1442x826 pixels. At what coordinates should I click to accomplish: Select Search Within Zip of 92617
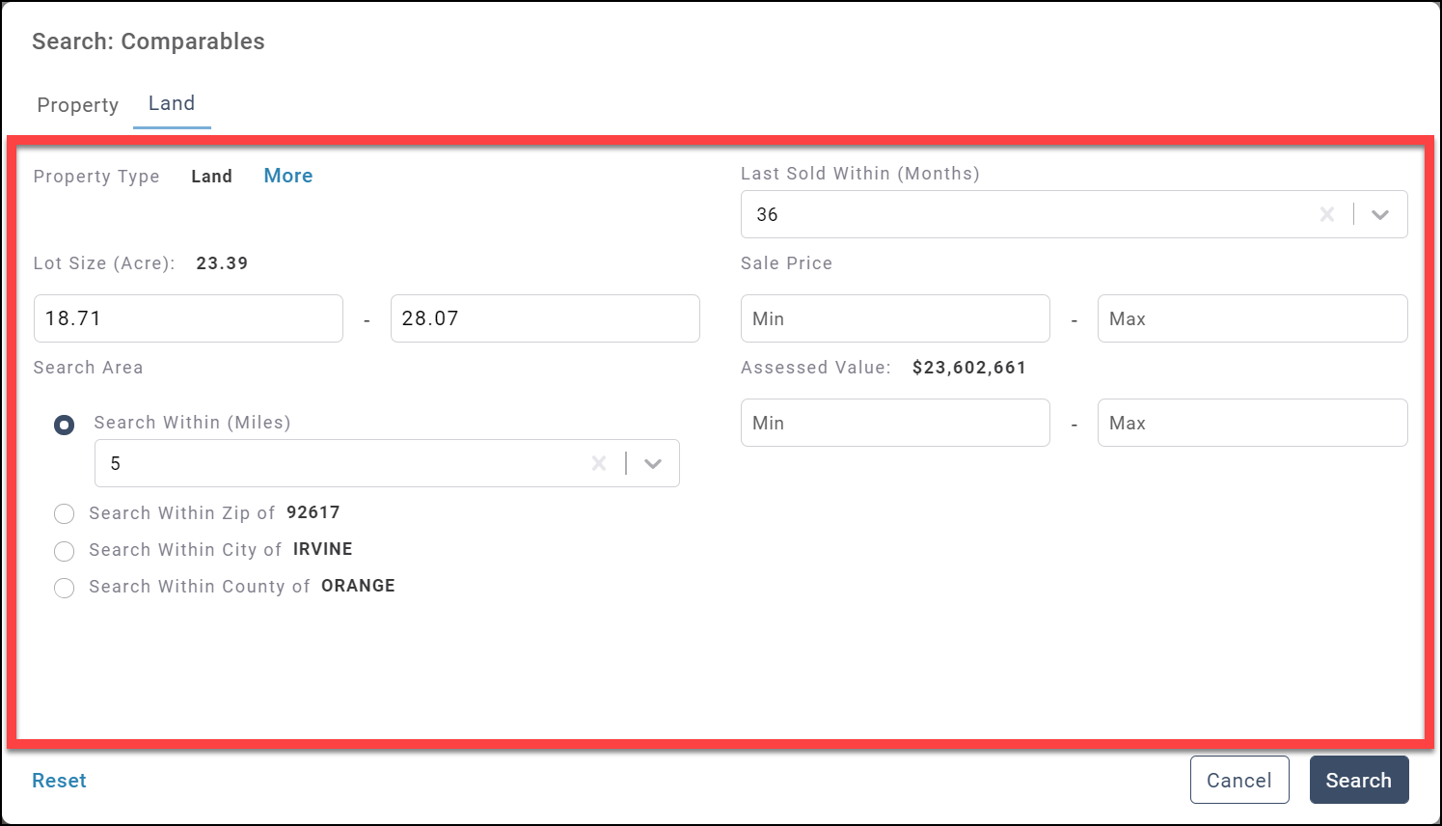[65, 513]
